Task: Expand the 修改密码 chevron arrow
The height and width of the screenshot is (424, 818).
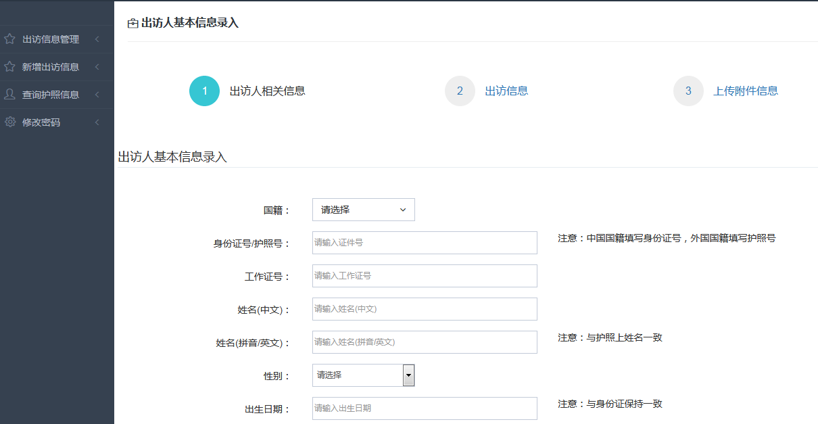Action: (97, 122)
